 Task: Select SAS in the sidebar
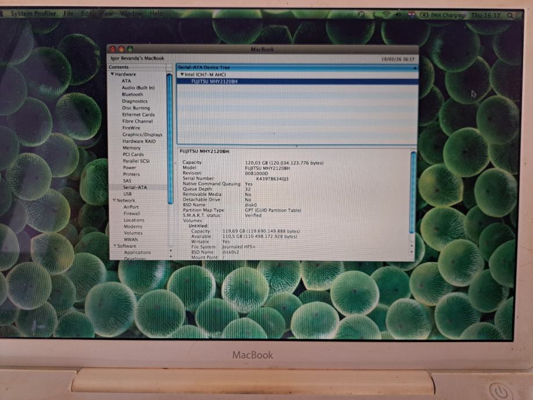coord(127,181)
